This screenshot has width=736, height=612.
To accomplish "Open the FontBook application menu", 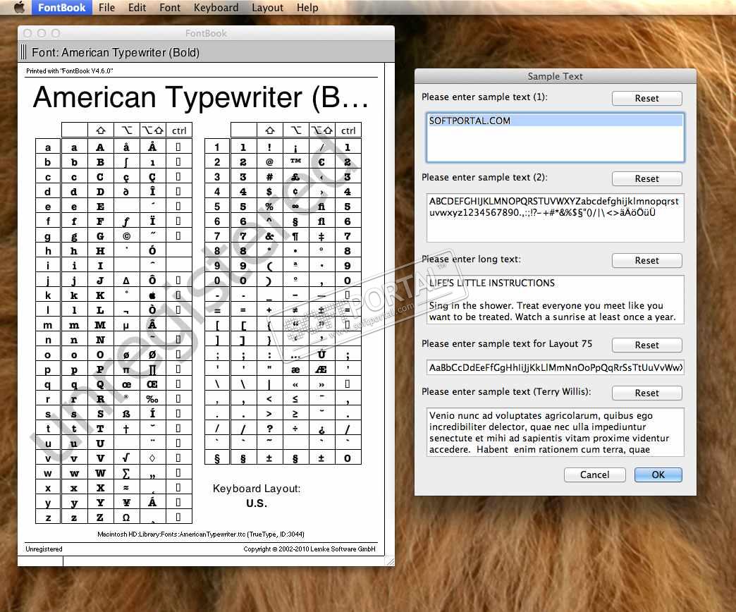I will [x=61, y=8].
